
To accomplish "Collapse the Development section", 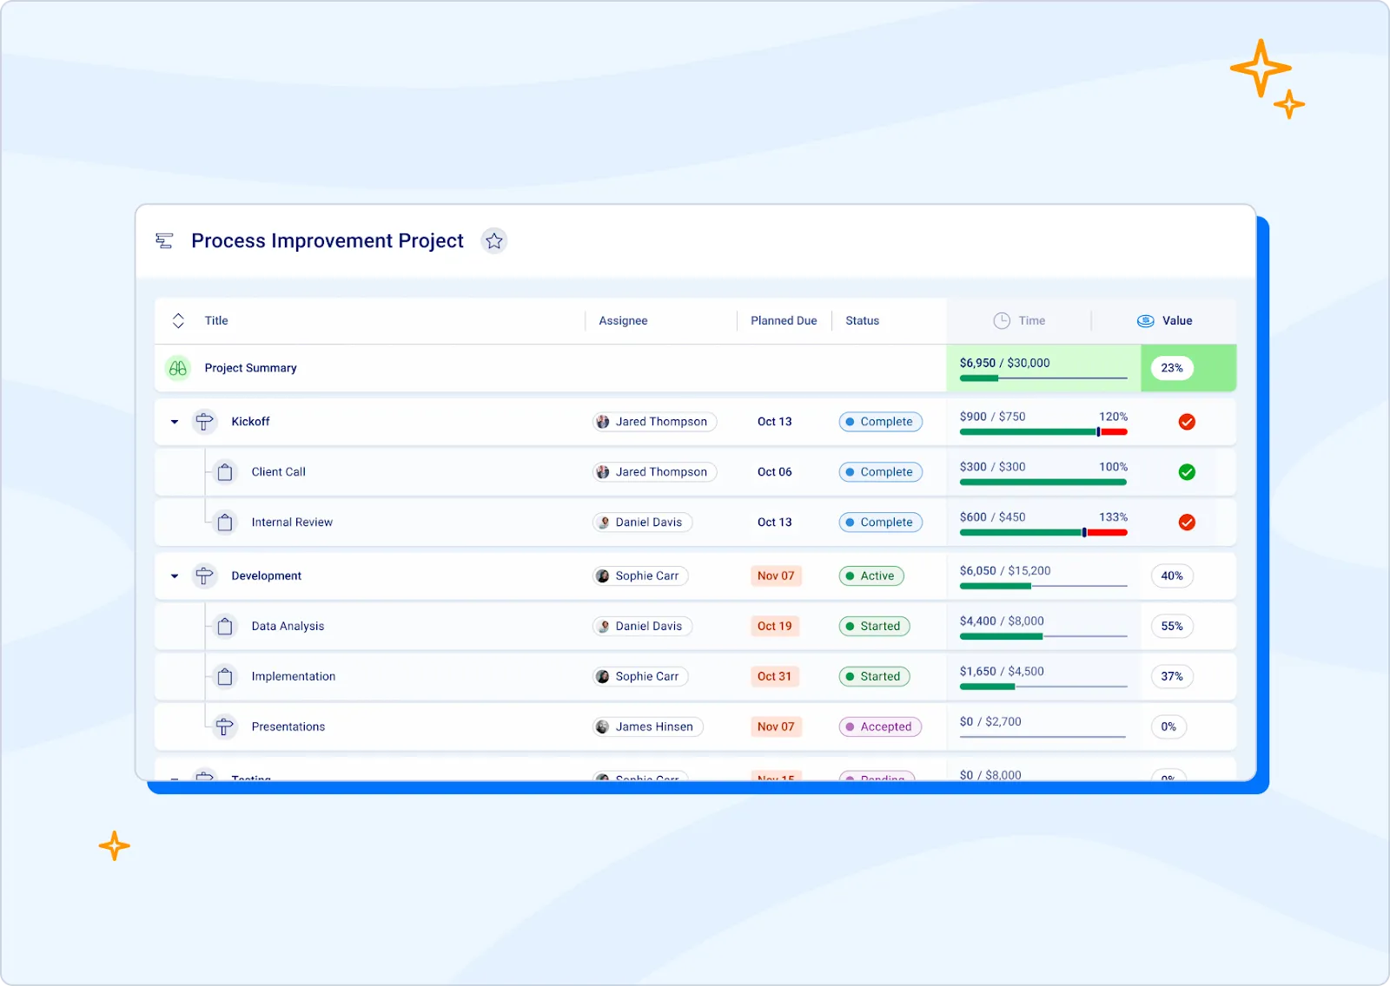I will (174, 575).
